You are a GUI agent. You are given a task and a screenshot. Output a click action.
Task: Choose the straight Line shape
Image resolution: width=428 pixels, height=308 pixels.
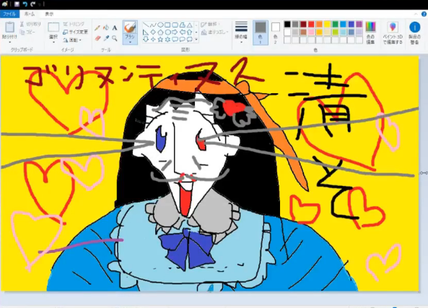[146, 25]
